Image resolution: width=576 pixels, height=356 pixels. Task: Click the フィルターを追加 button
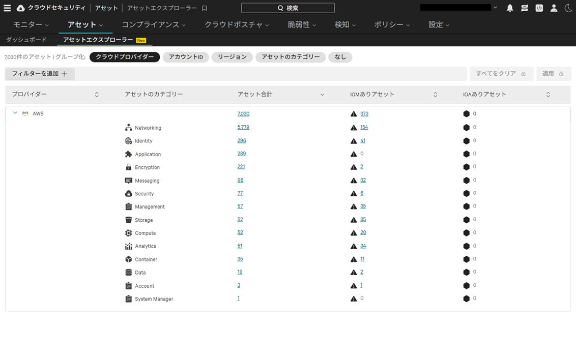click(x=40, y=74)
